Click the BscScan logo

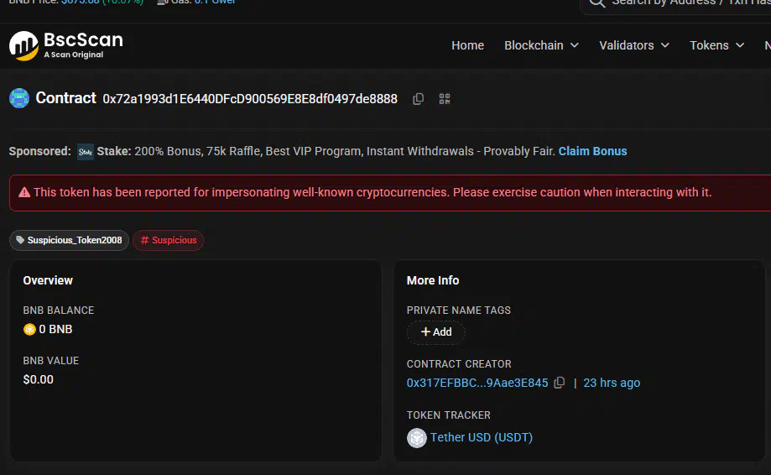pos(66,44)
